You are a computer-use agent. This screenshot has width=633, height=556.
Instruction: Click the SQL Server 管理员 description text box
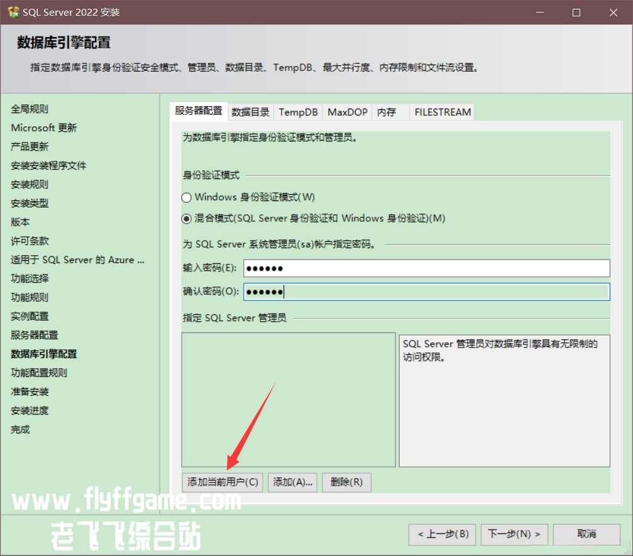(x=504, y=401)
